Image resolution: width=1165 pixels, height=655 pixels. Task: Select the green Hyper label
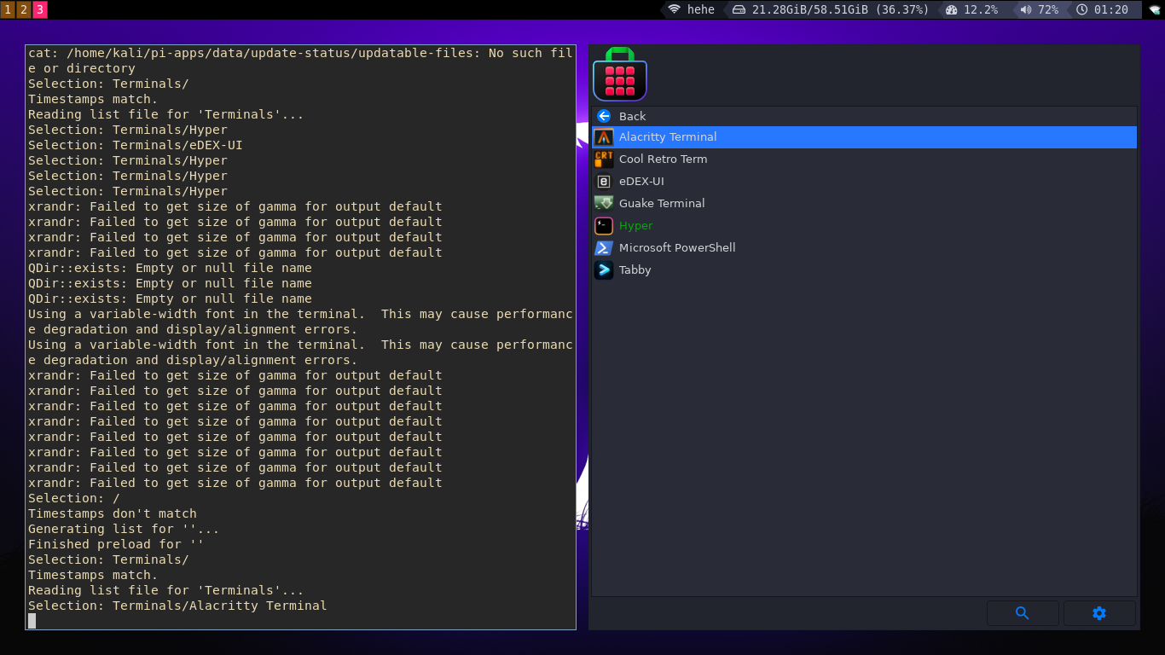[635, 226]
